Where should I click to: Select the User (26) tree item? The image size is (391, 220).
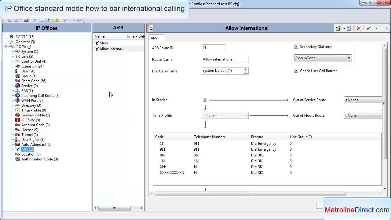(x=28, y=71)
